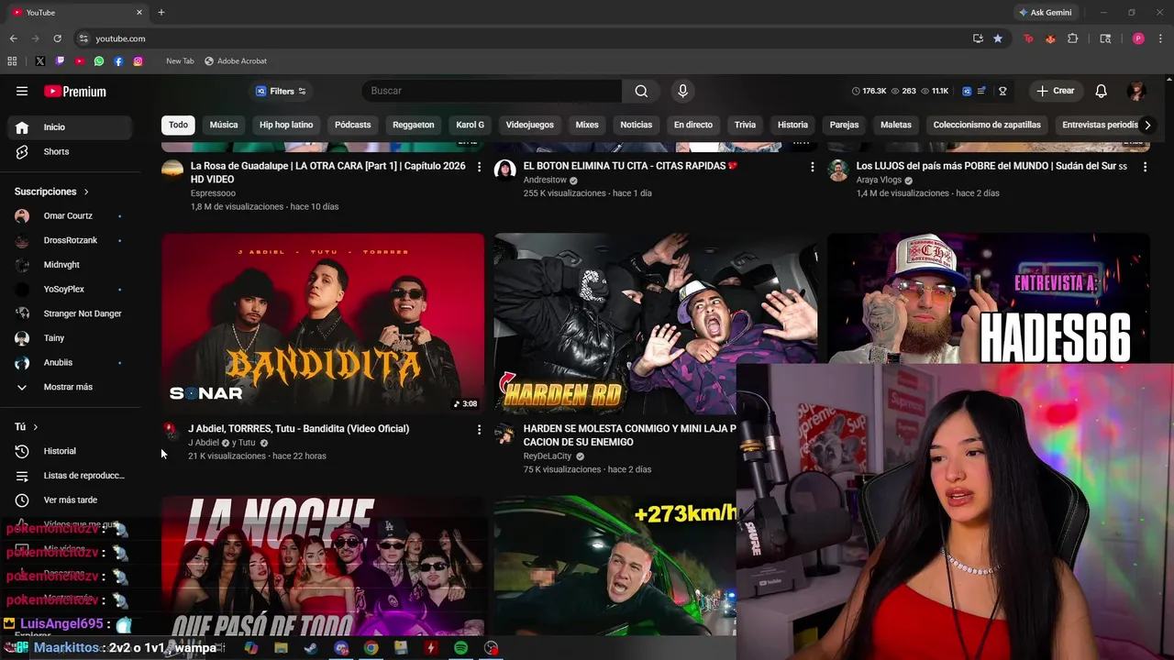
Task: Select the Hip hop latino chip
Action: pos(286,125)
